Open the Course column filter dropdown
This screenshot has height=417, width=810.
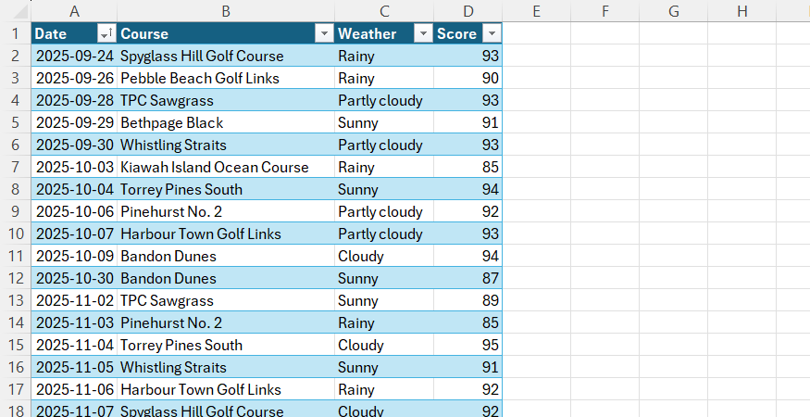coord(324,34)
